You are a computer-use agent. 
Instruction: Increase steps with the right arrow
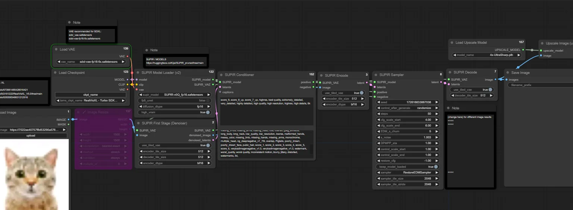pos(437,114)
